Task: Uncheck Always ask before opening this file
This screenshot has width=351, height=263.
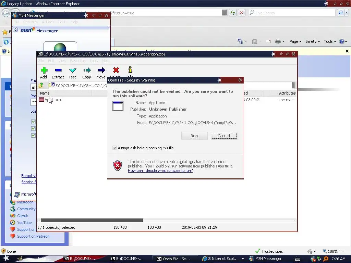Action: coord(114,148)
